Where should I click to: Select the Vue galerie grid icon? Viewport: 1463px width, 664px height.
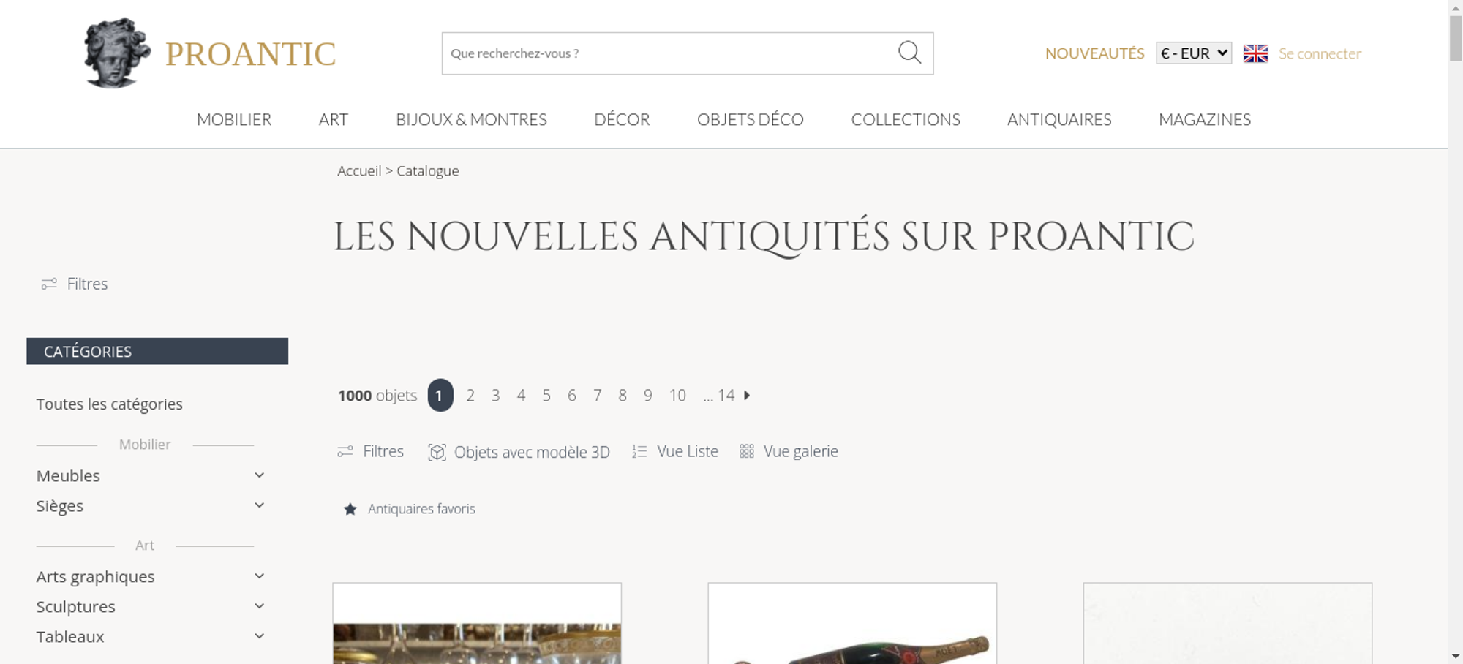746,451
